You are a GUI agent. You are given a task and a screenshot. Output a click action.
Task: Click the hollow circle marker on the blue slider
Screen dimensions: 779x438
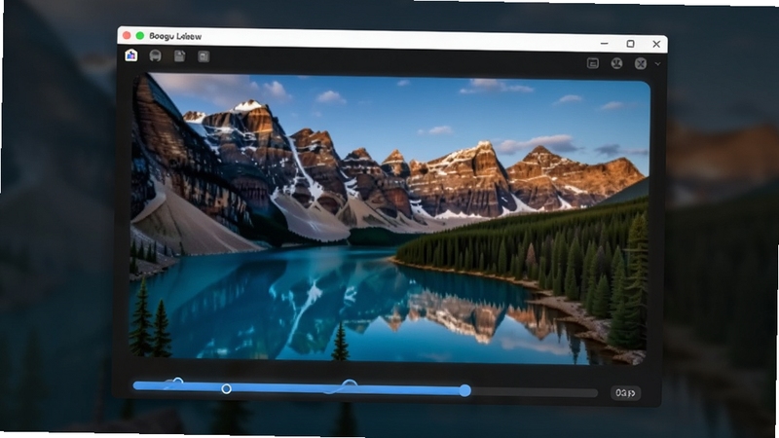coord(226,388)
